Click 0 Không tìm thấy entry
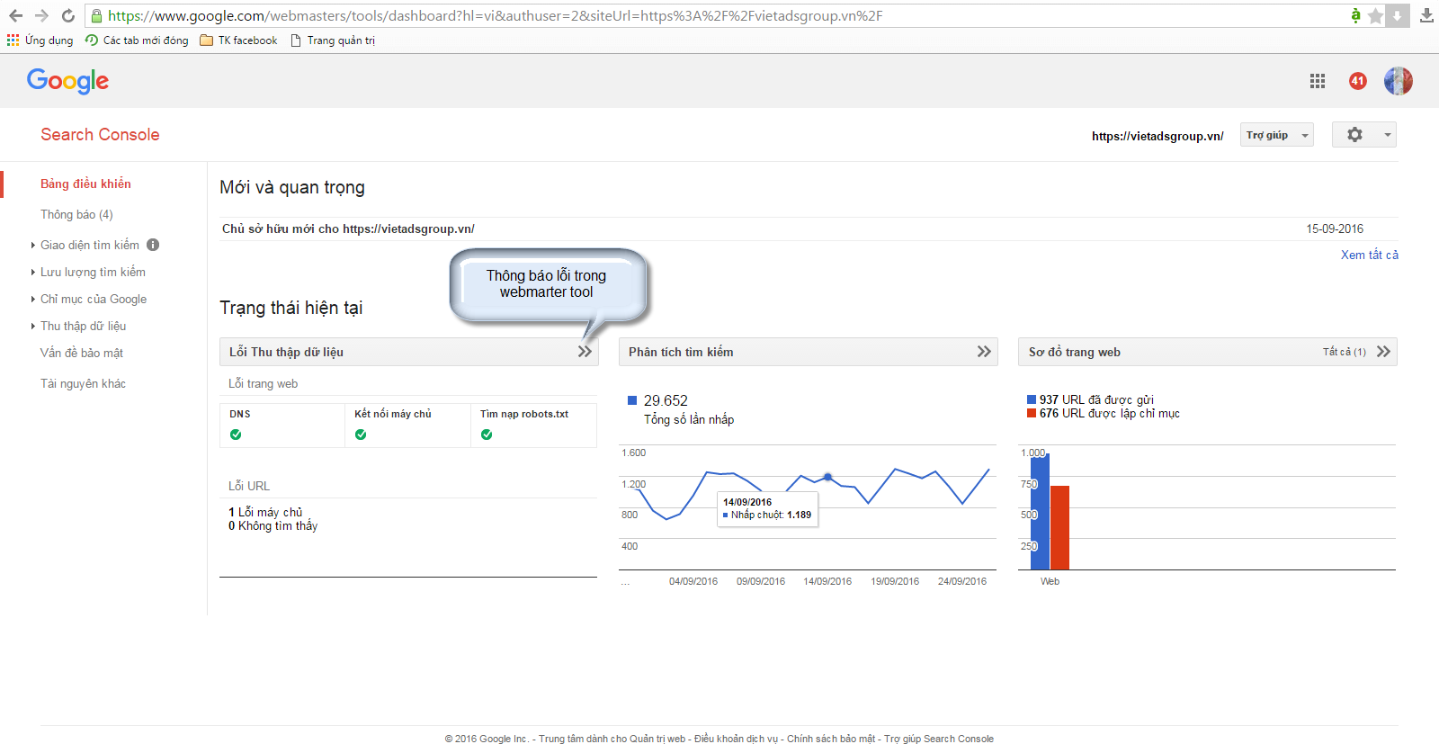 point(273,525)
